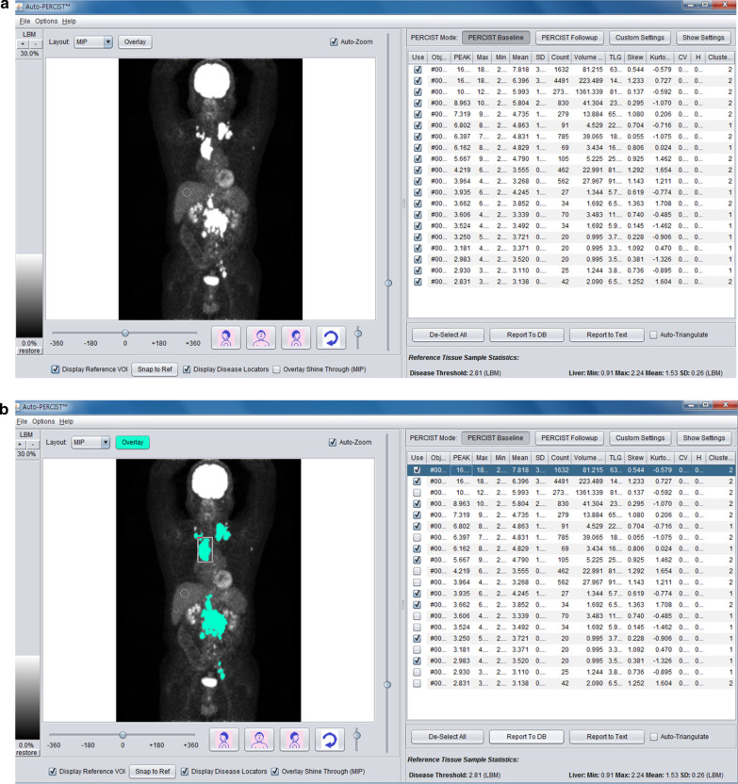Click the circular rotate arrow icon in upper window

tap(332, 336)
